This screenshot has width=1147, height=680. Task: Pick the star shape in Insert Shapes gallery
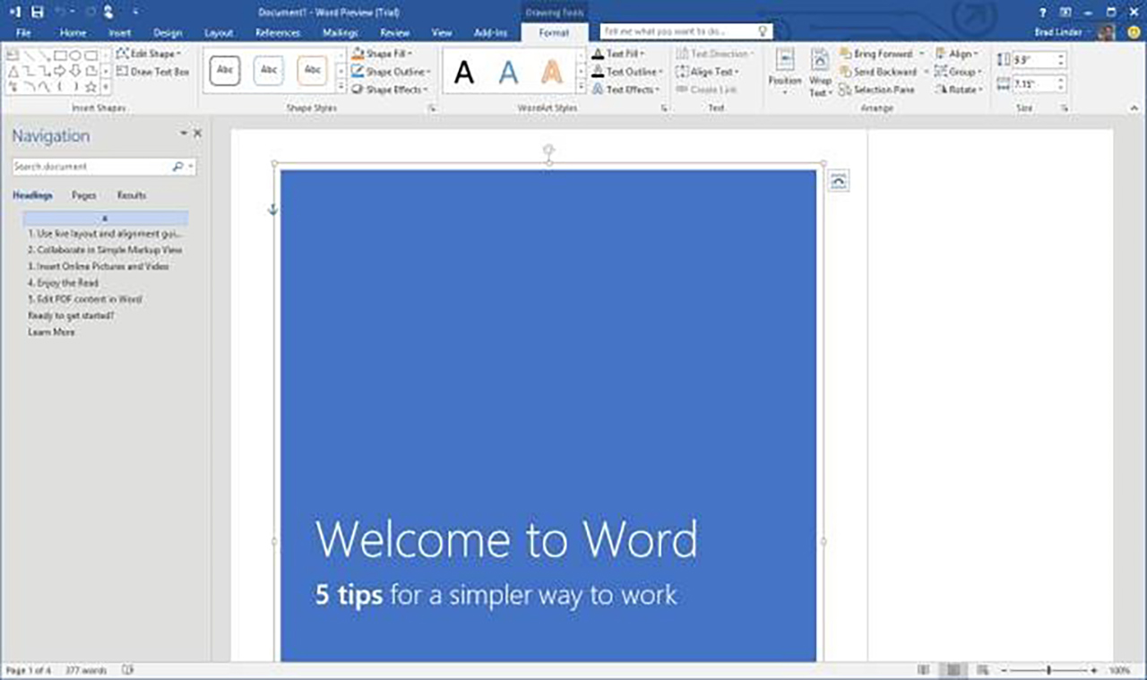(91, 87)
